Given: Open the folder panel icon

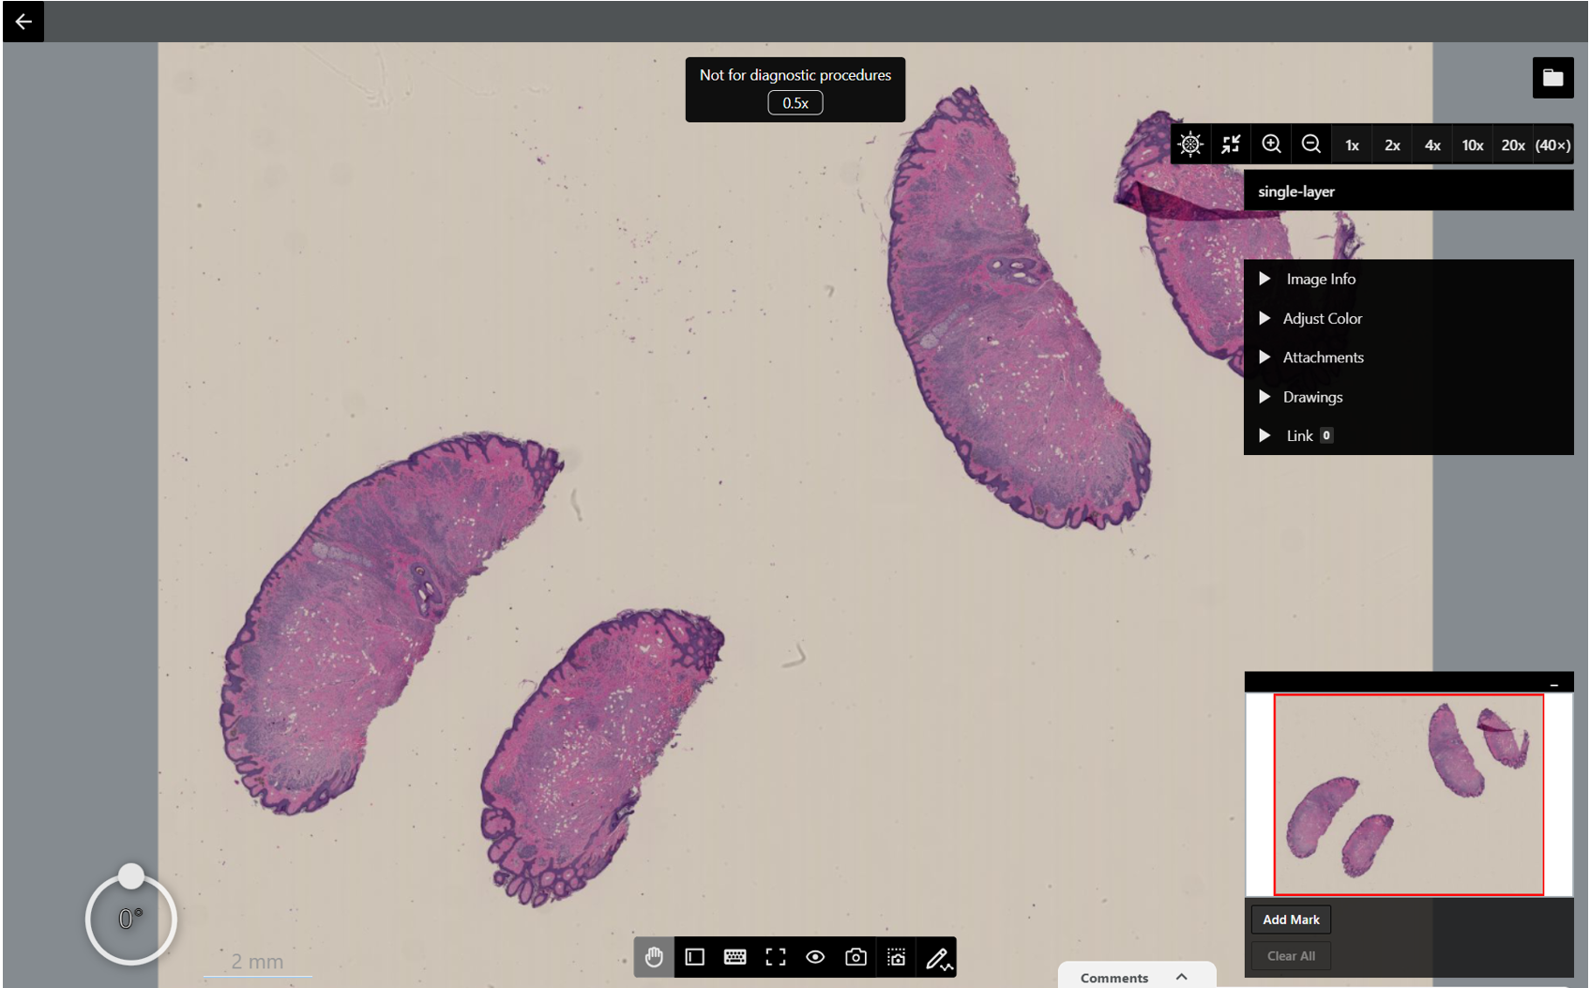Looking at the screenshot, I should click(x=1552, y=78).
